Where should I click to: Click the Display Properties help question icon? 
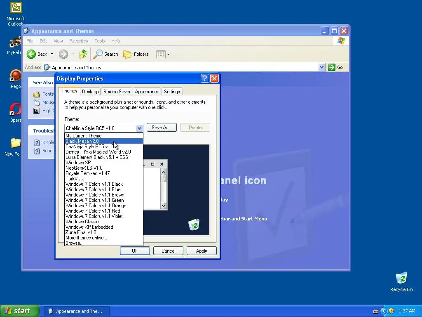coord(205,78)
